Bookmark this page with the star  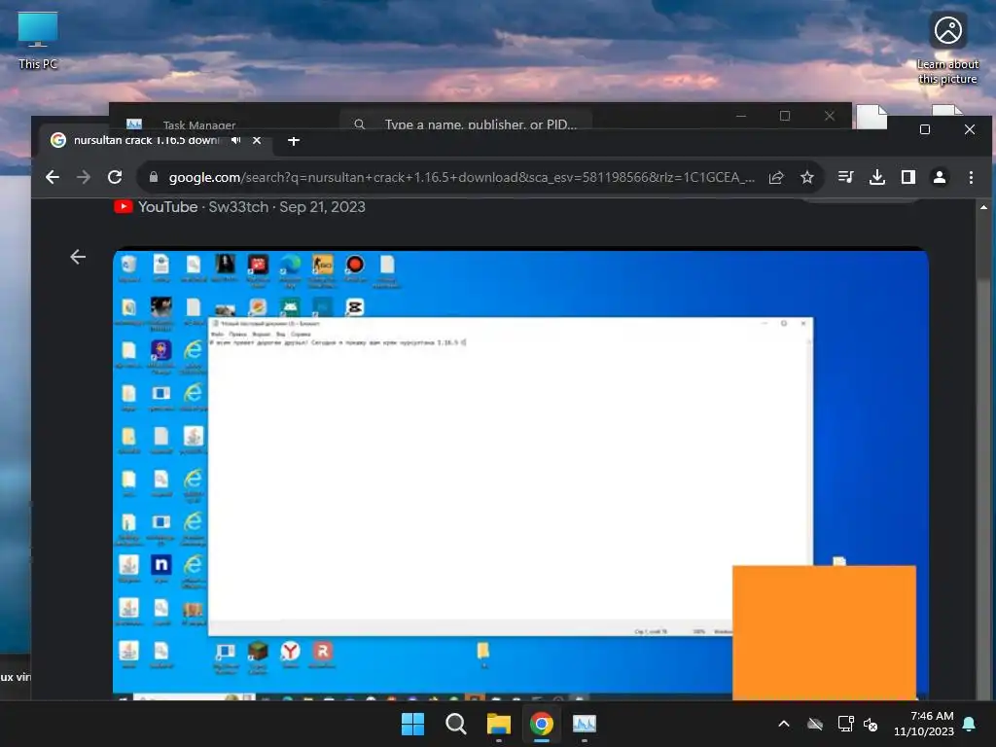(806, 177)
